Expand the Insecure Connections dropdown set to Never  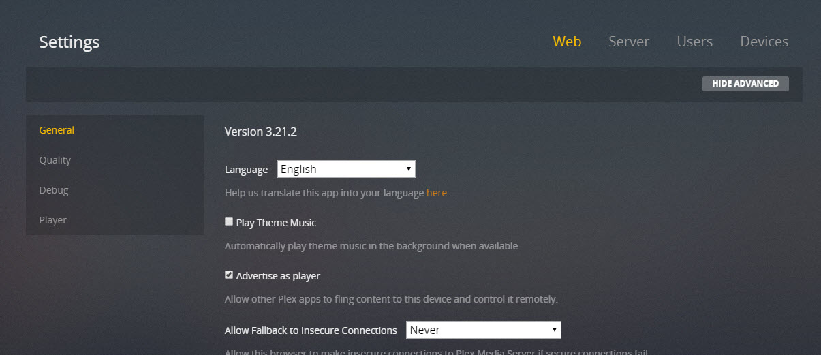[477, 330]
